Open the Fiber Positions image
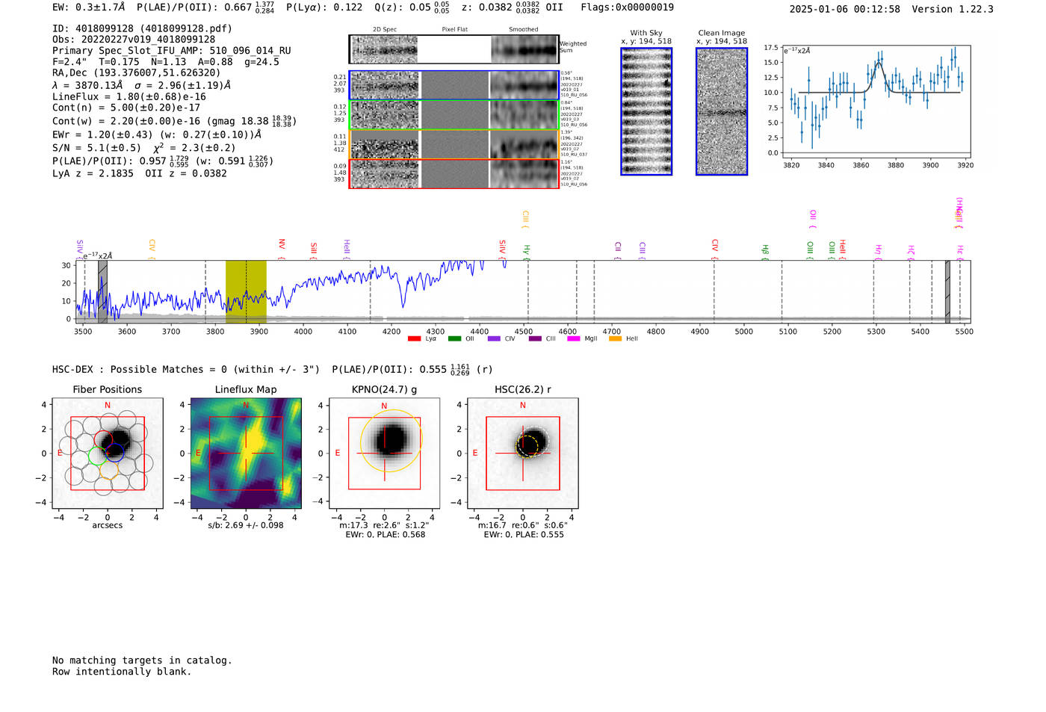 click(x=108, y=453)
